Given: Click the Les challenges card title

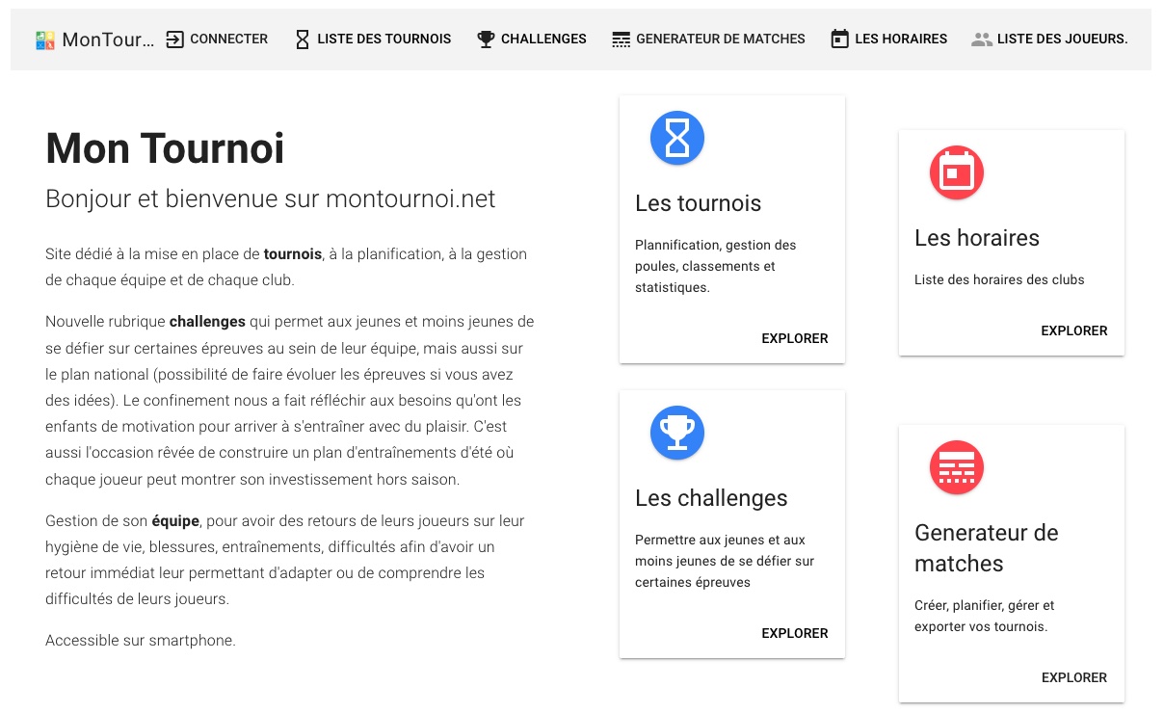Looking at the screenshot, I should point(711,498).
